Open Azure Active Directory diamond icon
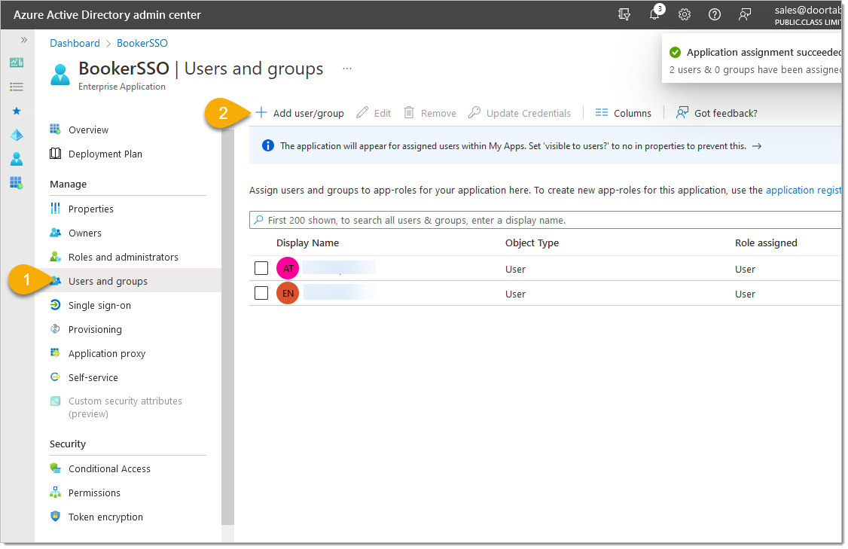The image size is (848, 549). [x=17, y=135]
